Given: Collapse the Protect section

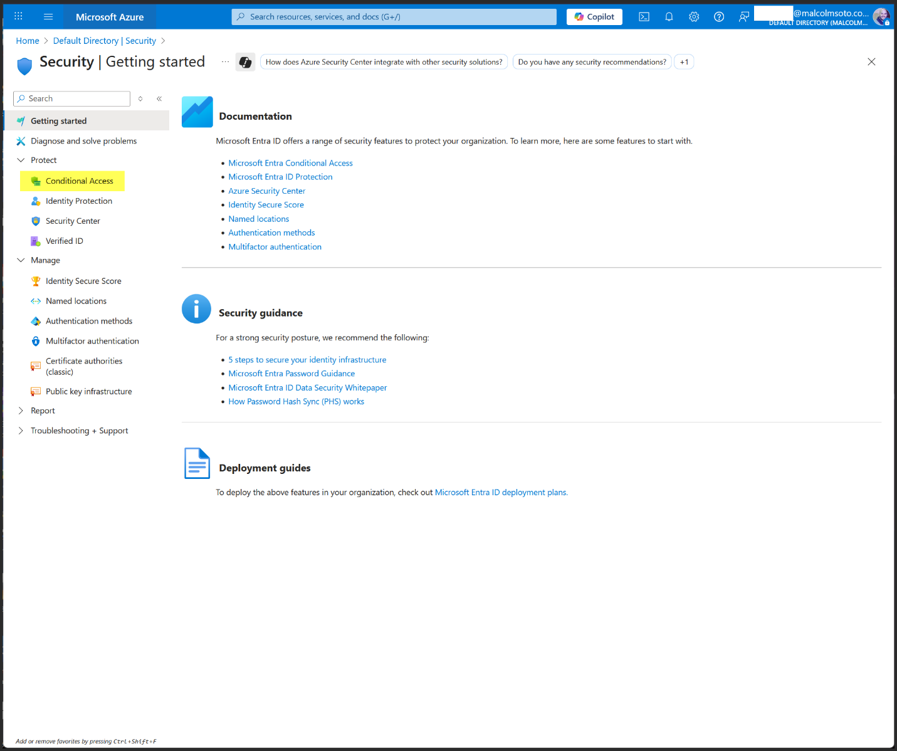Looking at the screenshot, I should pos(21,160).
